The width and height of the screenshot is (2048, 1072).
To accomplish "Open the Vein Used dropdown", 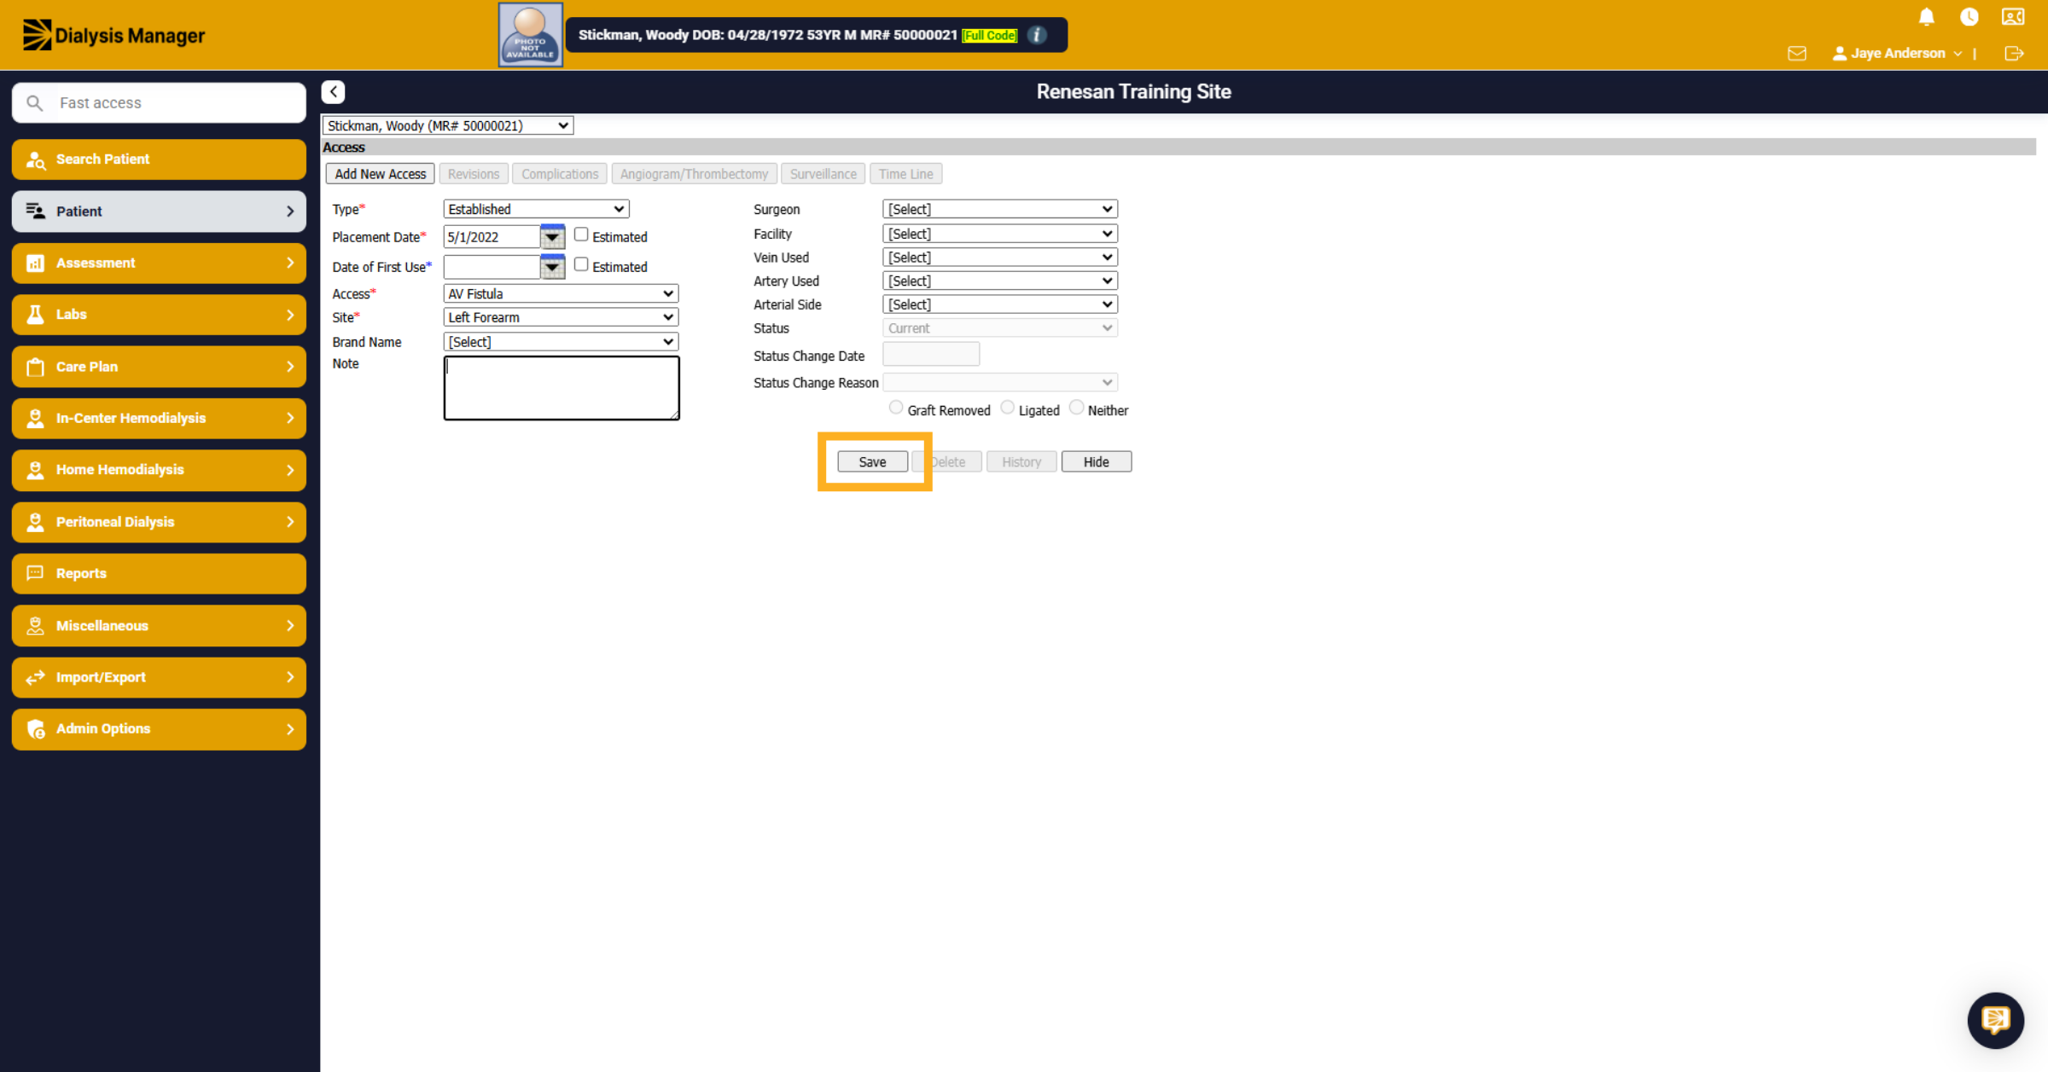I will pos(1000,258).
